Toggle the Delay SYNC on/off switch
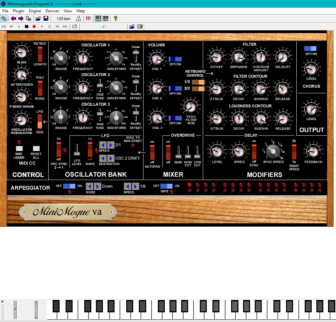 click(x=254, y=152)
